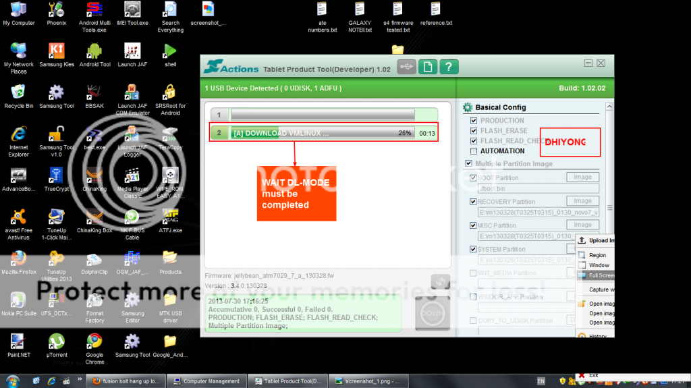This screenshot has height=388, width=691.
Task: Click the round DOWN download button
Action: click(x=433, y=314)
